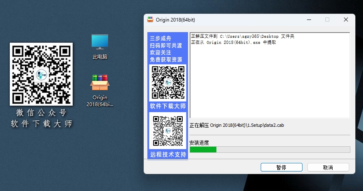Click the '微信公众号' text on the desktop
The width and height of the screenshot is (363, 191).
point(41,113)
